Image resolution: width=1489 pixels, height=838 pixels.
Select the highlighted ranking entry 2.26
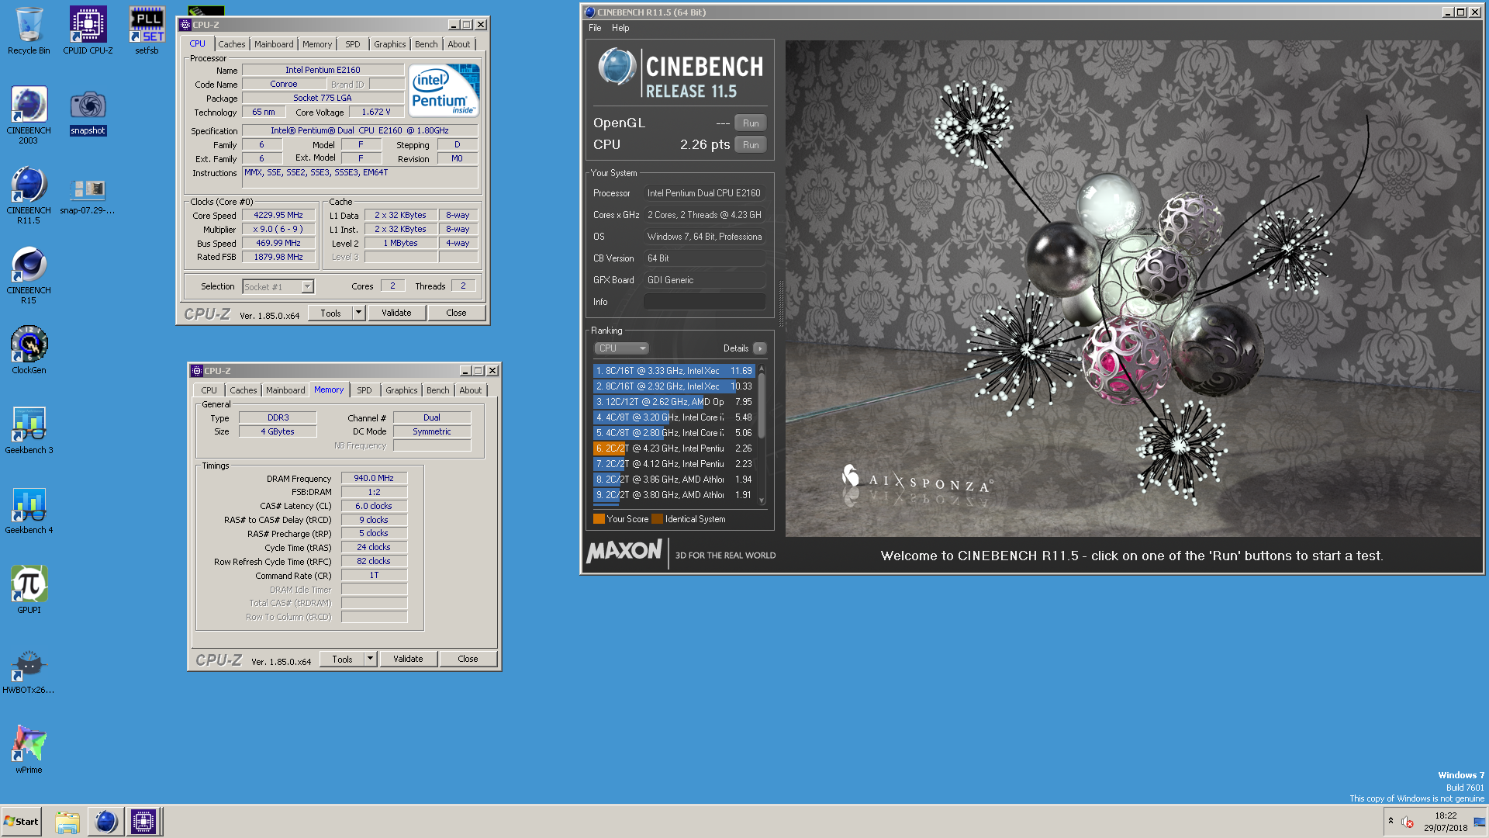(x=673, y=448)
